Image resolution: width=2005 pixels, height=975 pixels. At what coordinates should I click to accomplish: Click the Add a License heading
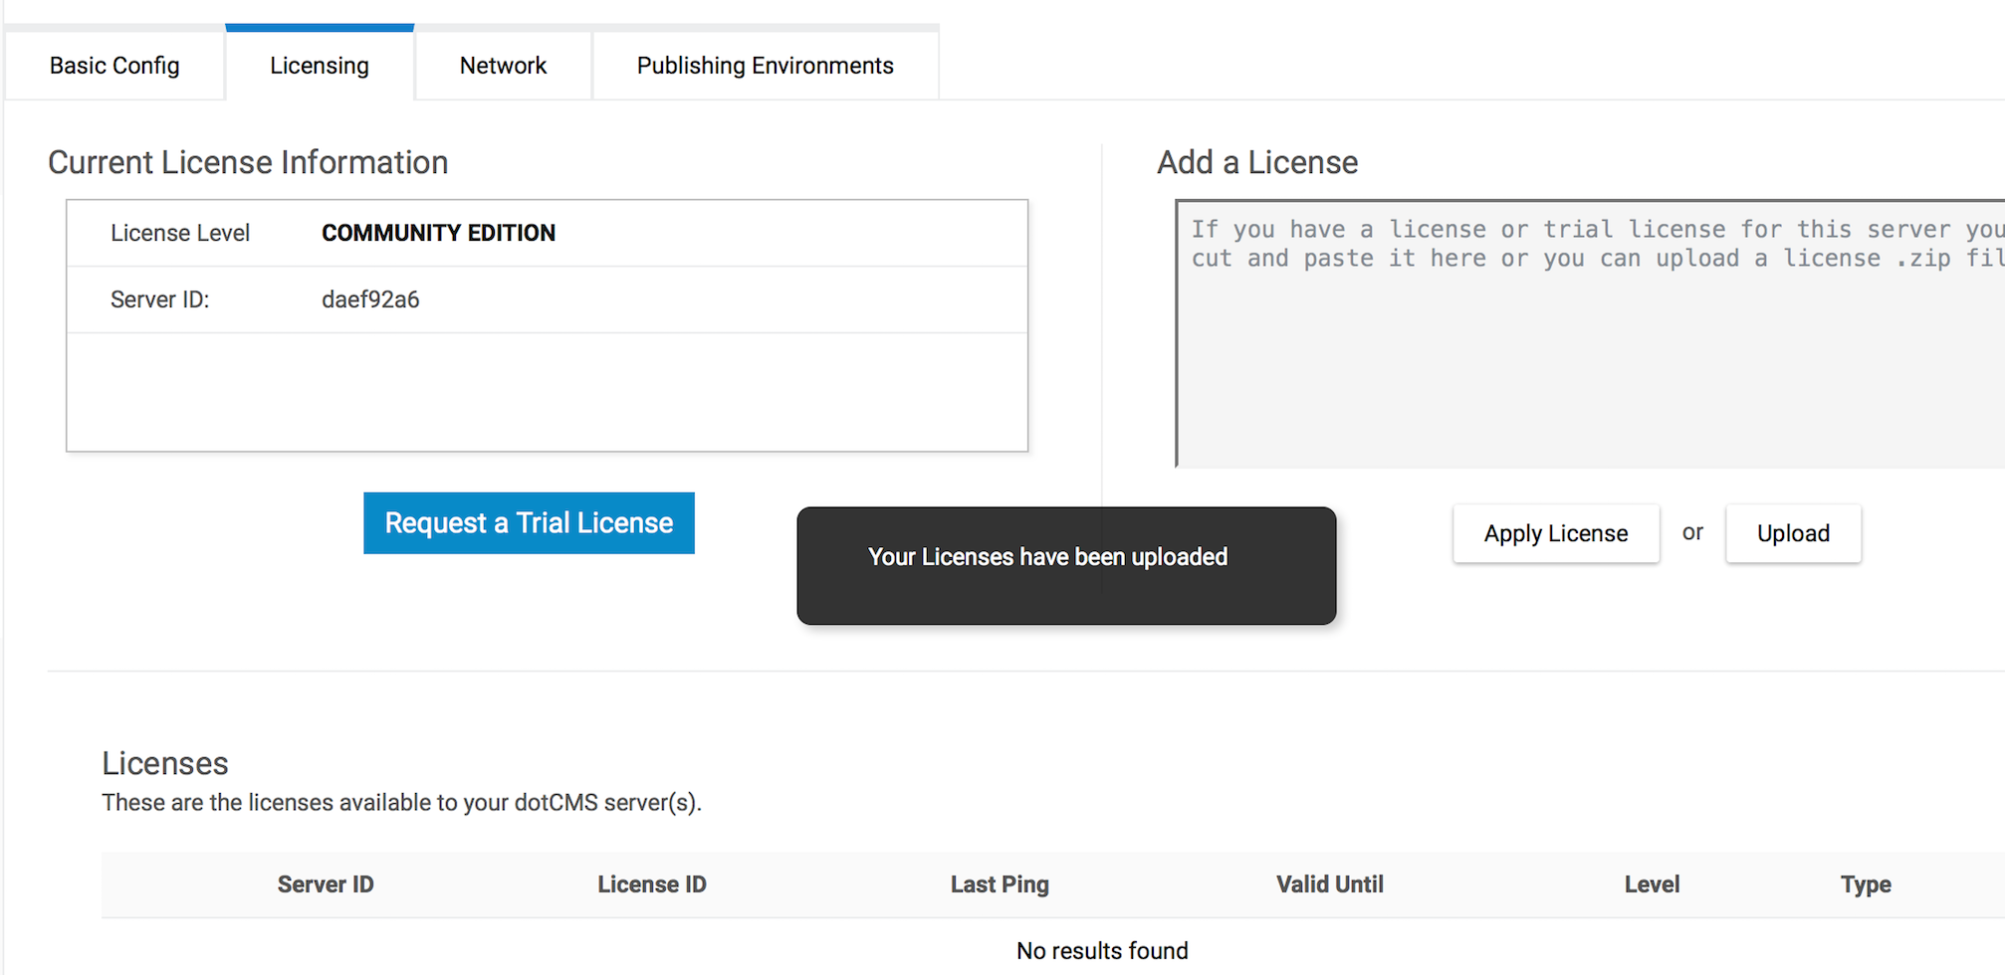point(1256,162)
